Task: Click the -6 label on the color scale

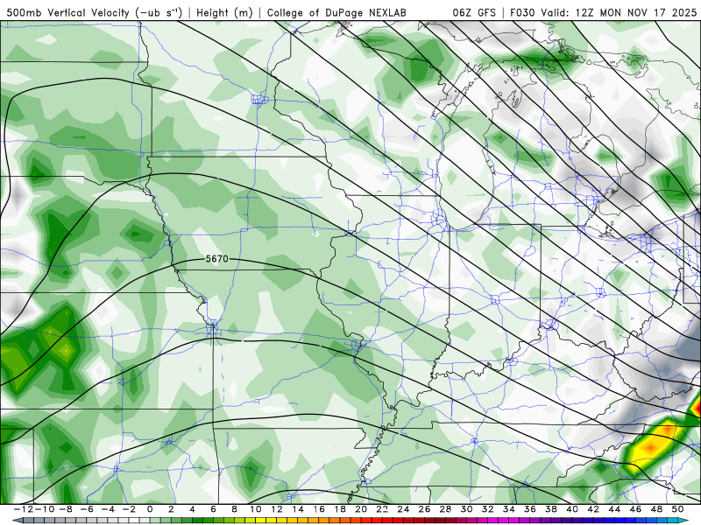Action: tap(86, 509)
